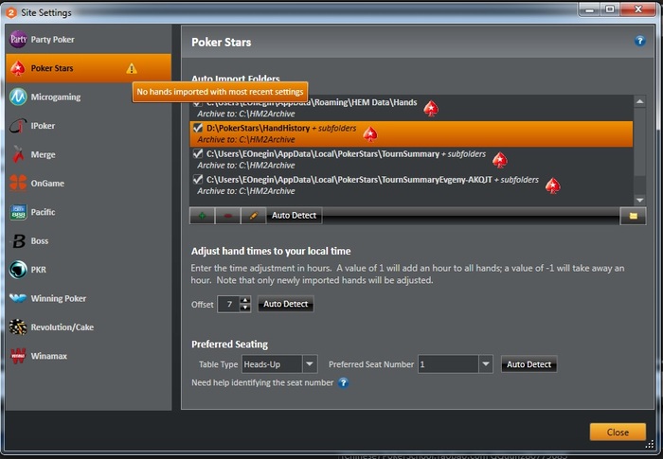Click the green plus add folder icon
Screen dimensions: 663x459
202,216
